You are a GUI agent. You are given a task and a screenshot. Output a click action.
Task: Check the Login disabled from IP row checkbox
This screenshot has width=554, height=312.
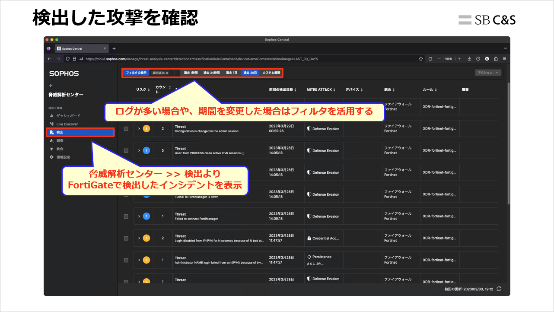(126, 238)
